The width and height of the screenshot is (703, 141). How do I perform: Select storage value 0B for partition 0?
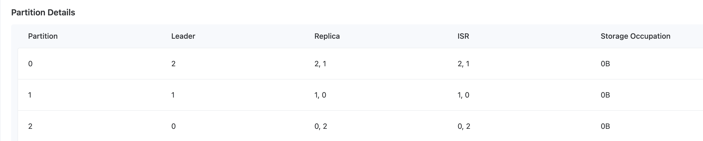(605, 64)
